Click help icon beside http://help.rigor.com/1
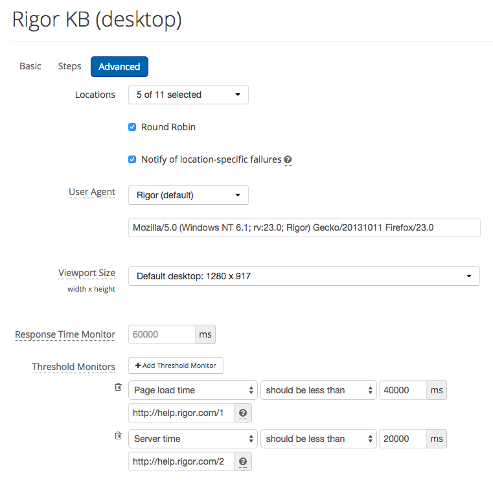This screenshot has height=486, width=493. (243, 413)
